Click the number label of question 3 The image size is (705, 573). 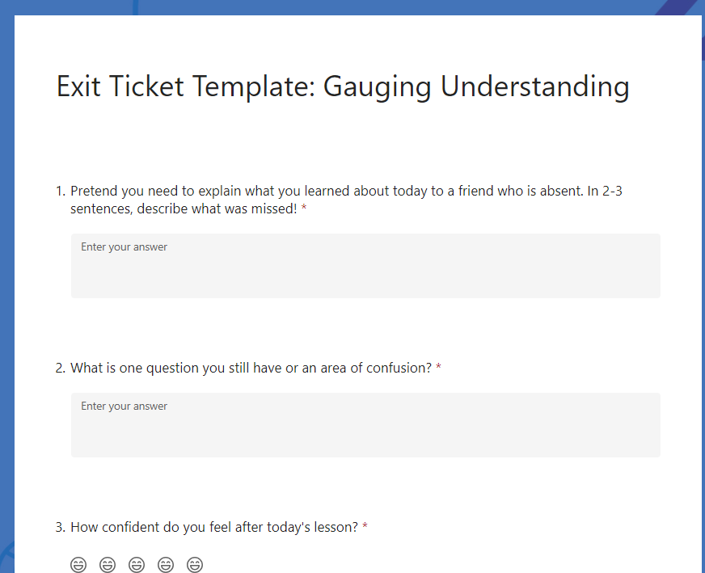pyautogui.click(x=61, y=527)
